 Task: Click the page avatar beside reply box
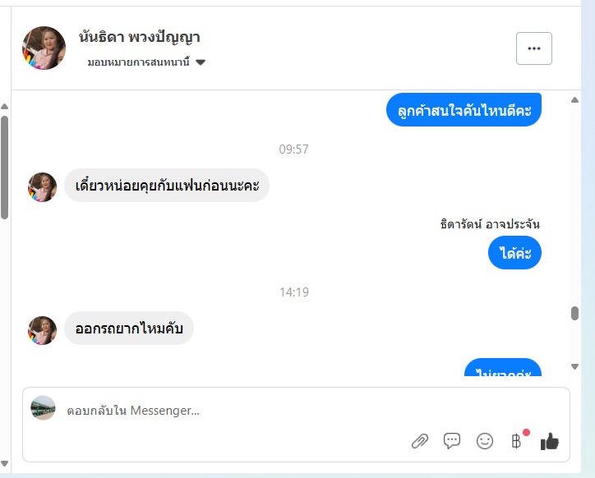[x=43, y=408]
